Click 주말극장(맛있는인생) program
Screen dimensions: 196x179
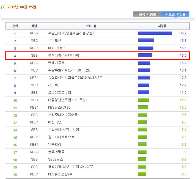pos(64,130)
